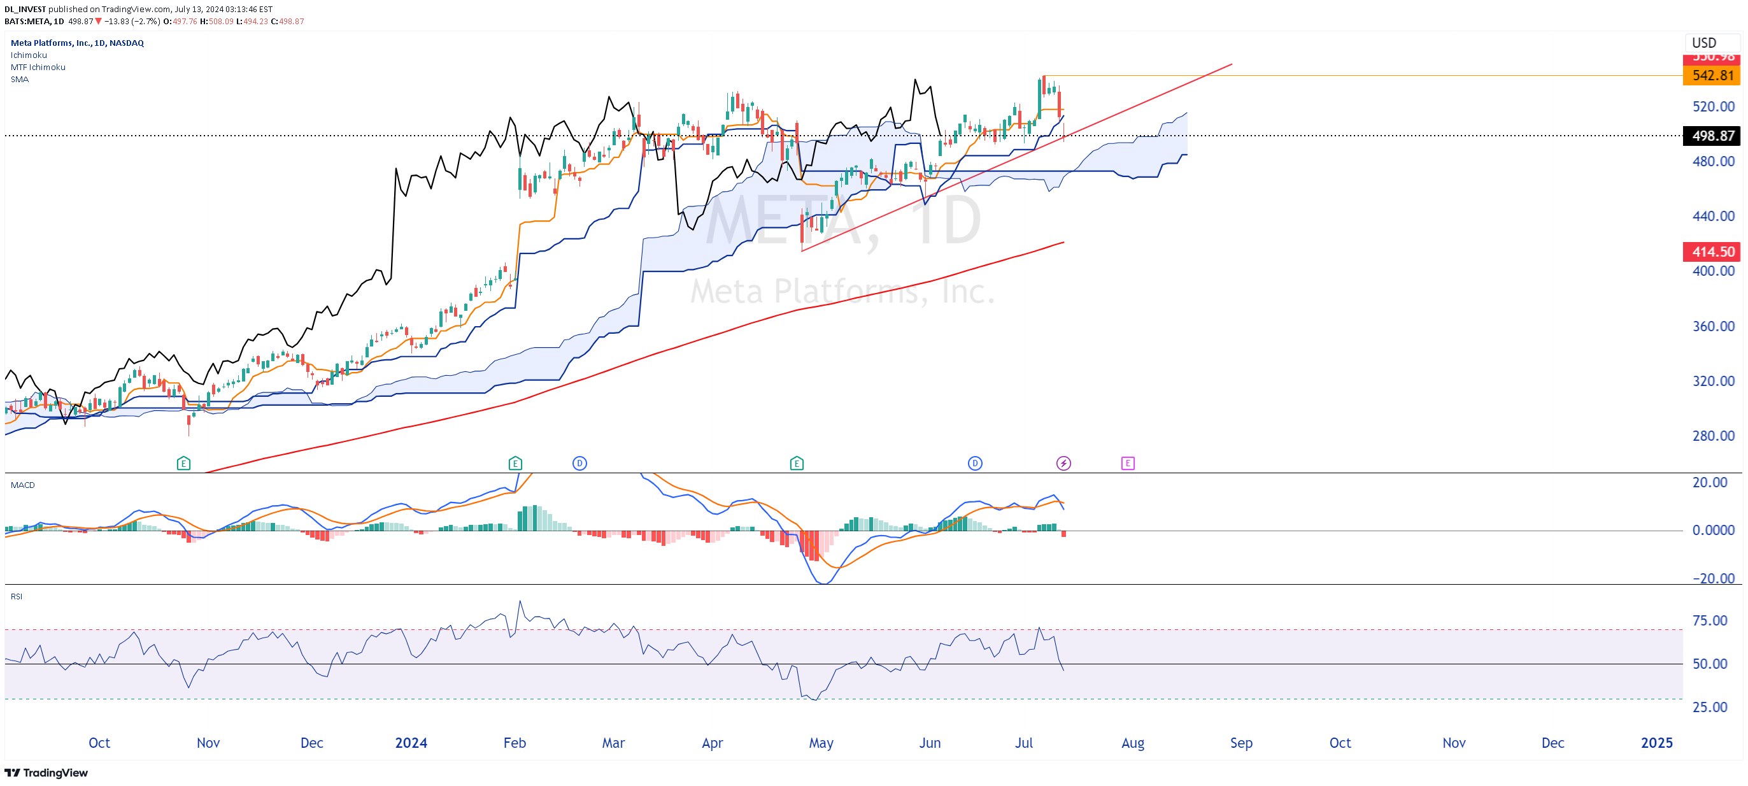This screenshot has height=786, width=1748.
Task: Select the Ichimoku indicator label
Action: 29,55
